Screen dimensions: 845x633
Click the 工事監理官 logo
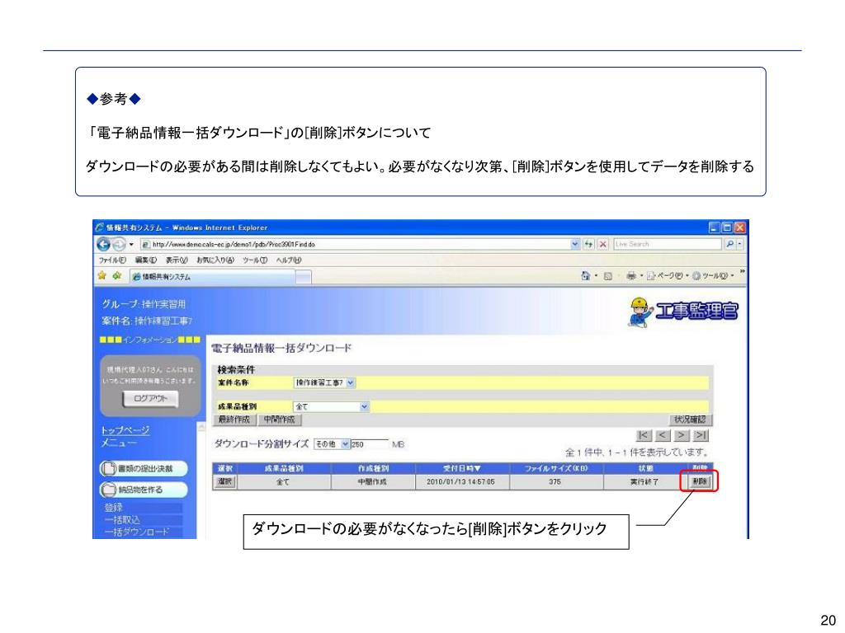pos(683,312)
